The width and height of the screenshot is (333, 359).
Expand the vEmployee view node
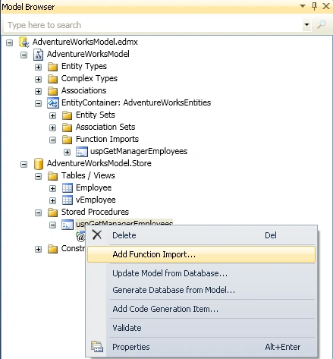[x=52, y=200]
